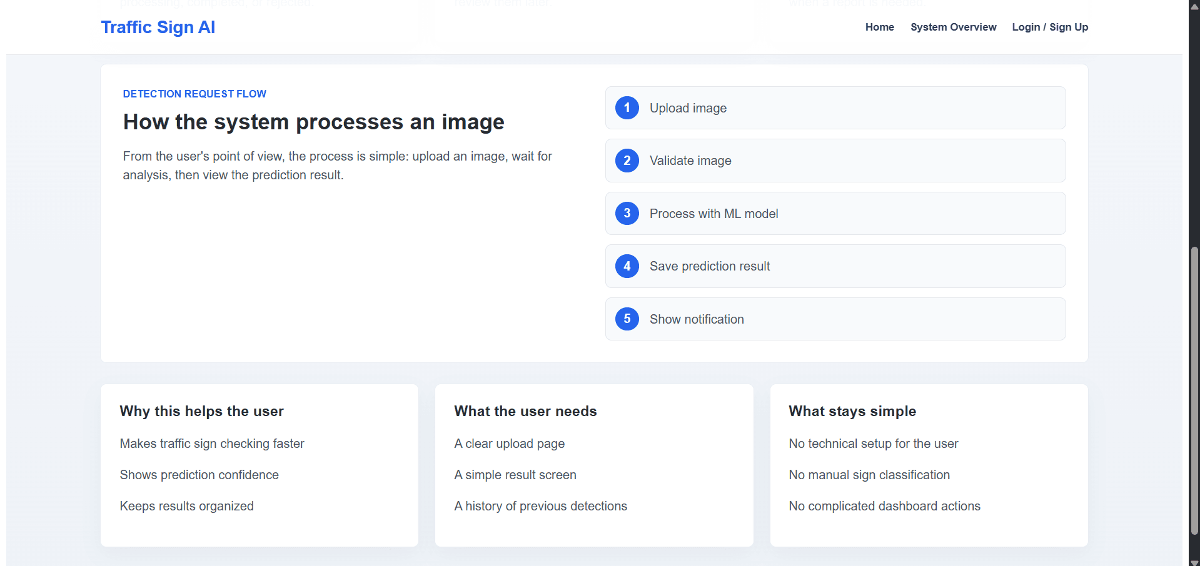Click 'Shows prediction confidence' line
The image size is (1200, 566).
point(199,475)
